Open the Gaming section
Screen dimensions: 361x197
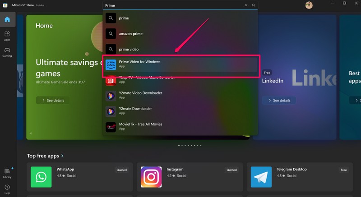[7, 52]
